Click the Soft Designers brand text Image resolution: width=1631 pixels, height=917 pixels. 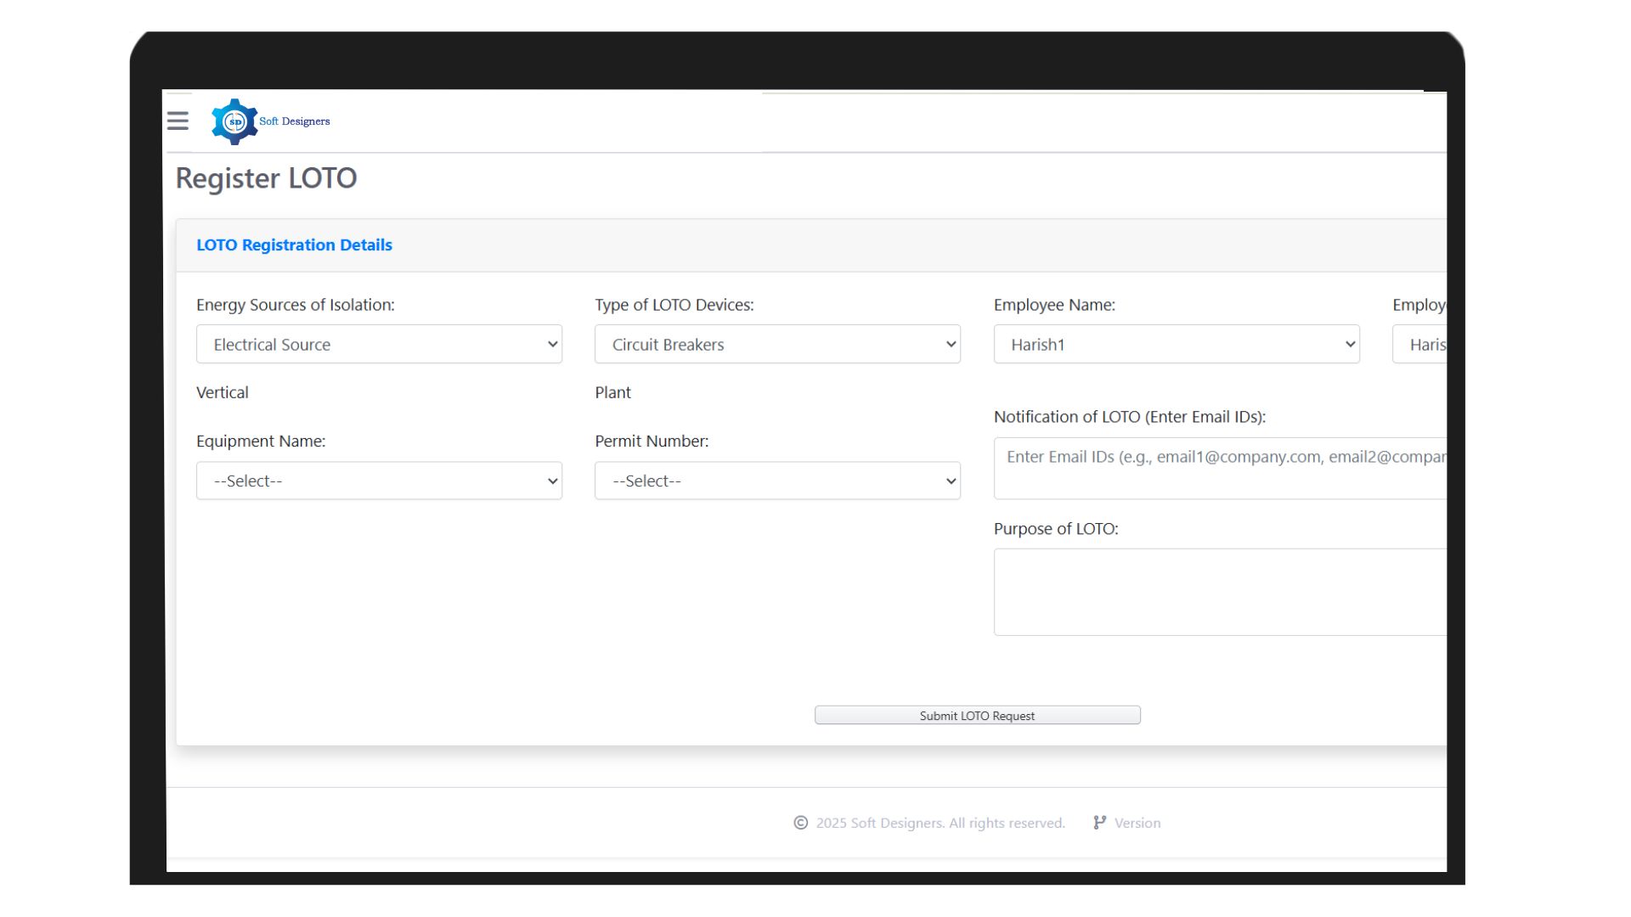click(x=295, y=121)
